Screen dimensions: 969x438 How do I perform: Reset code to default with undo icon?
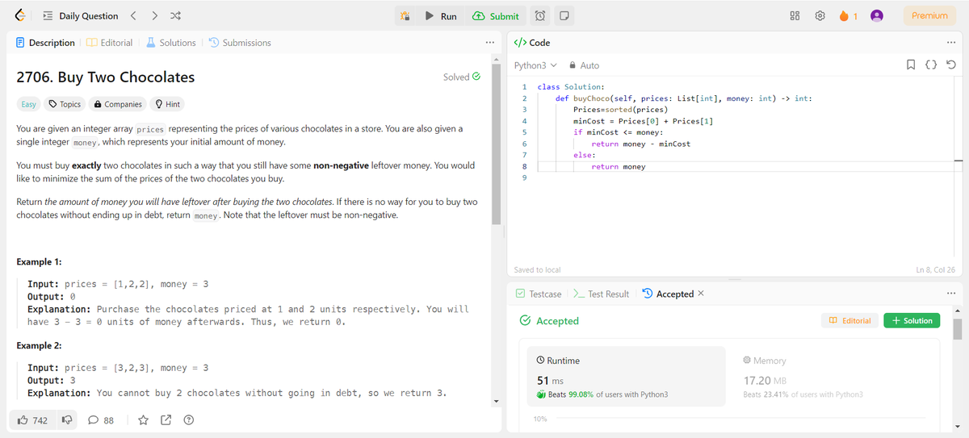point(953,65)
